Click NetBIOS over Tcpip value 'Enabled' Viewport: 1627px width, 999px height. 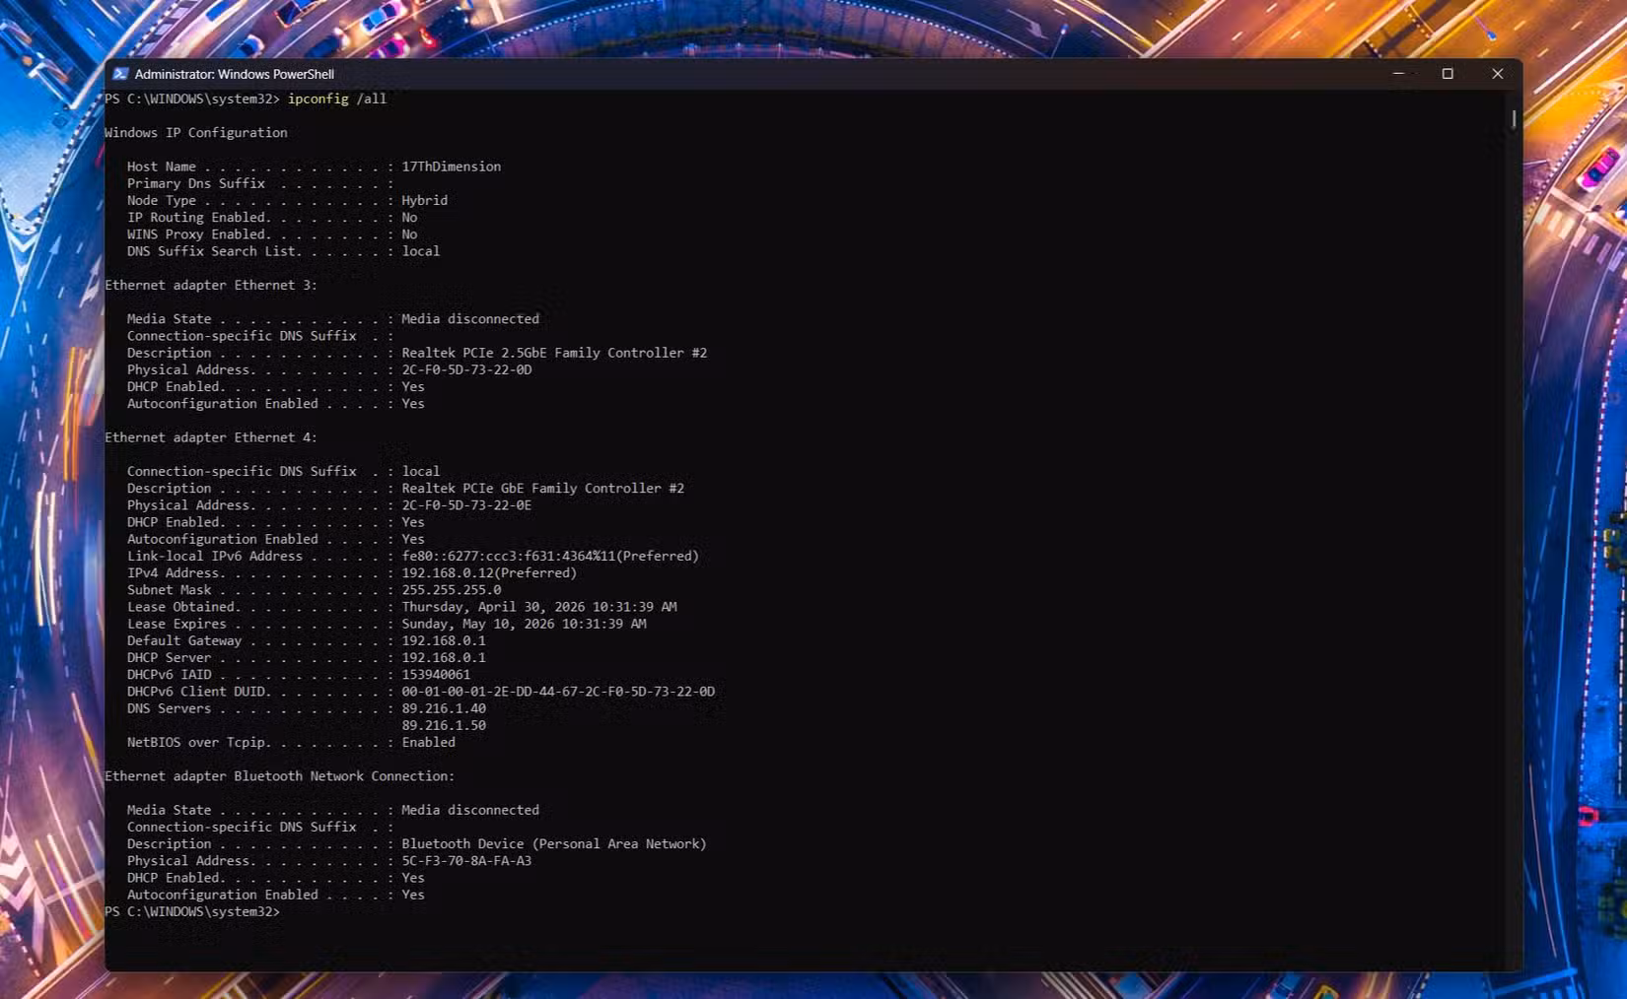428,743
